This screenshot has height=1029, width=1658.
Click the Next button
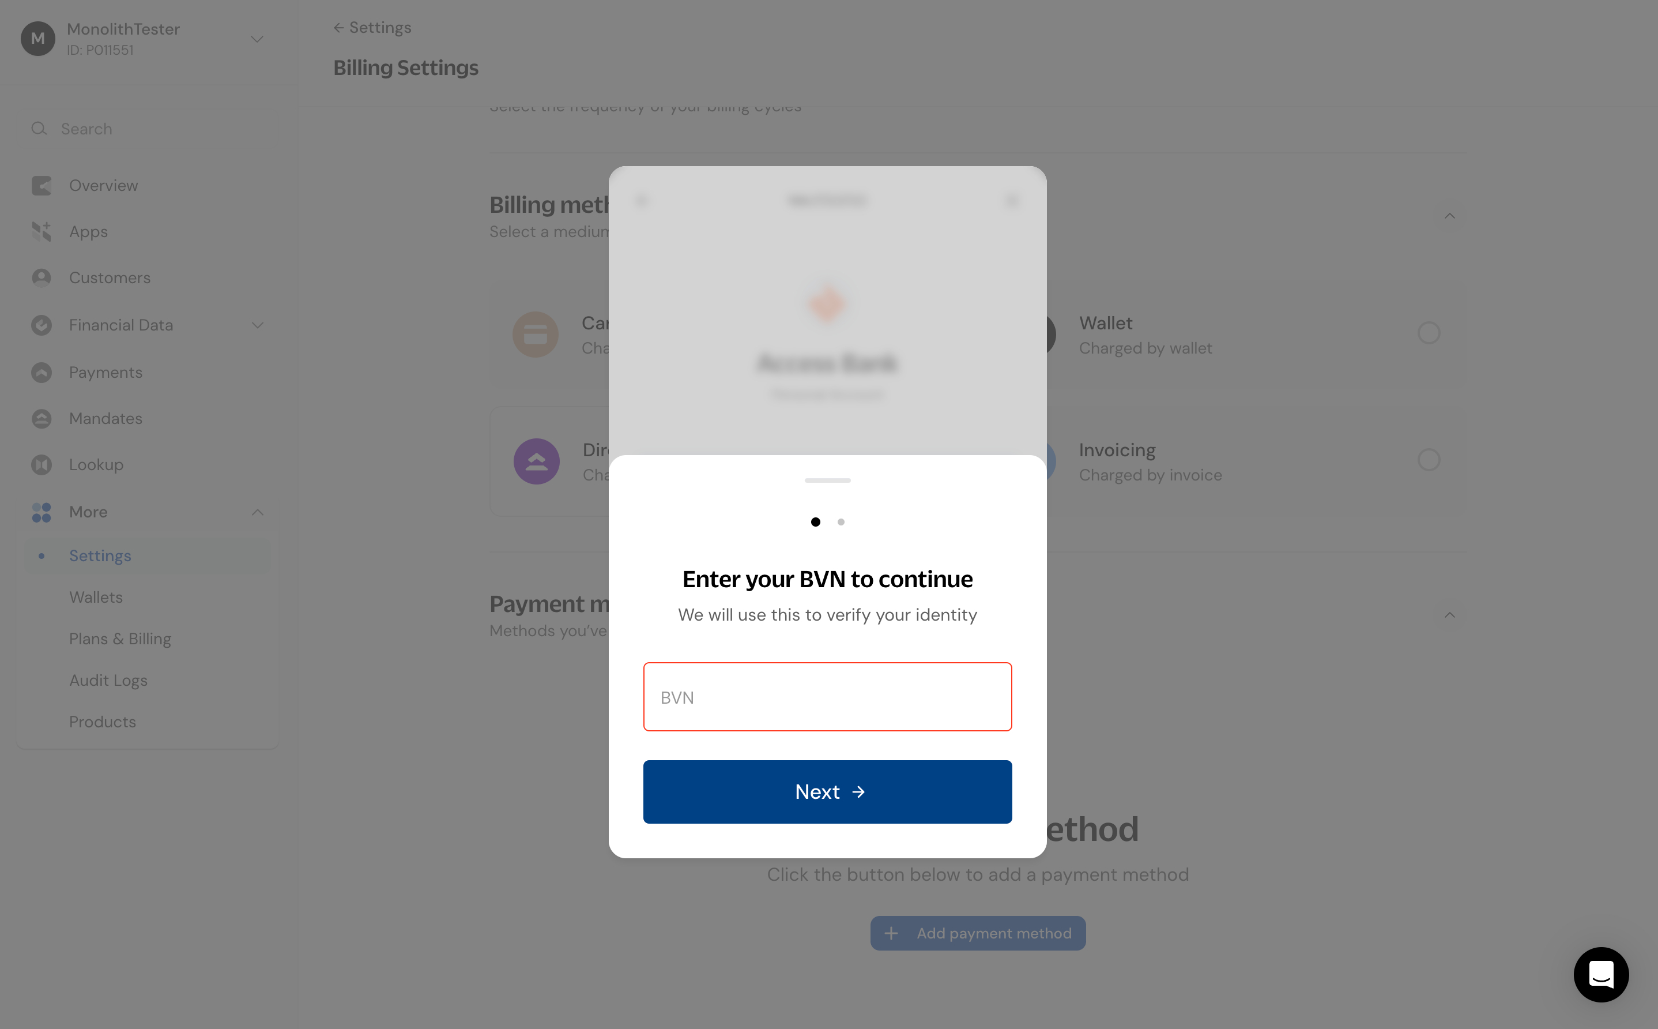(827, 791)
